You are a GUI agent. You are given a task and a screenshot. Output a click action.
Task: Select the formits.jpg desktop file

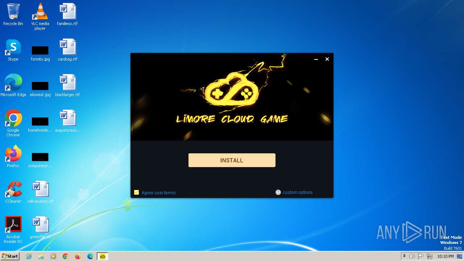click(40, 53)
